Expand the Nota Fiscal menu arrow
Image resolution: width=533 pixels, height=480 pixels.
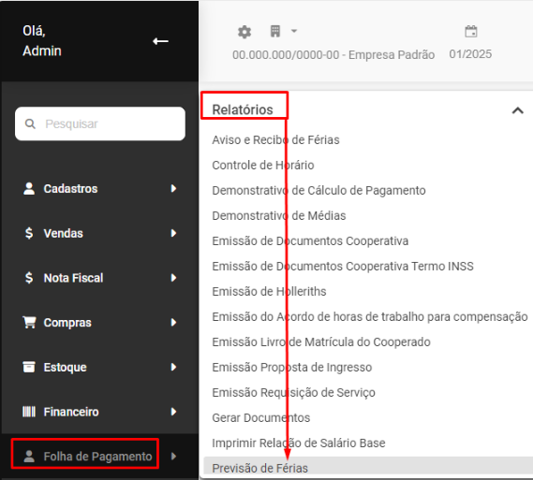tap(173, 278)
